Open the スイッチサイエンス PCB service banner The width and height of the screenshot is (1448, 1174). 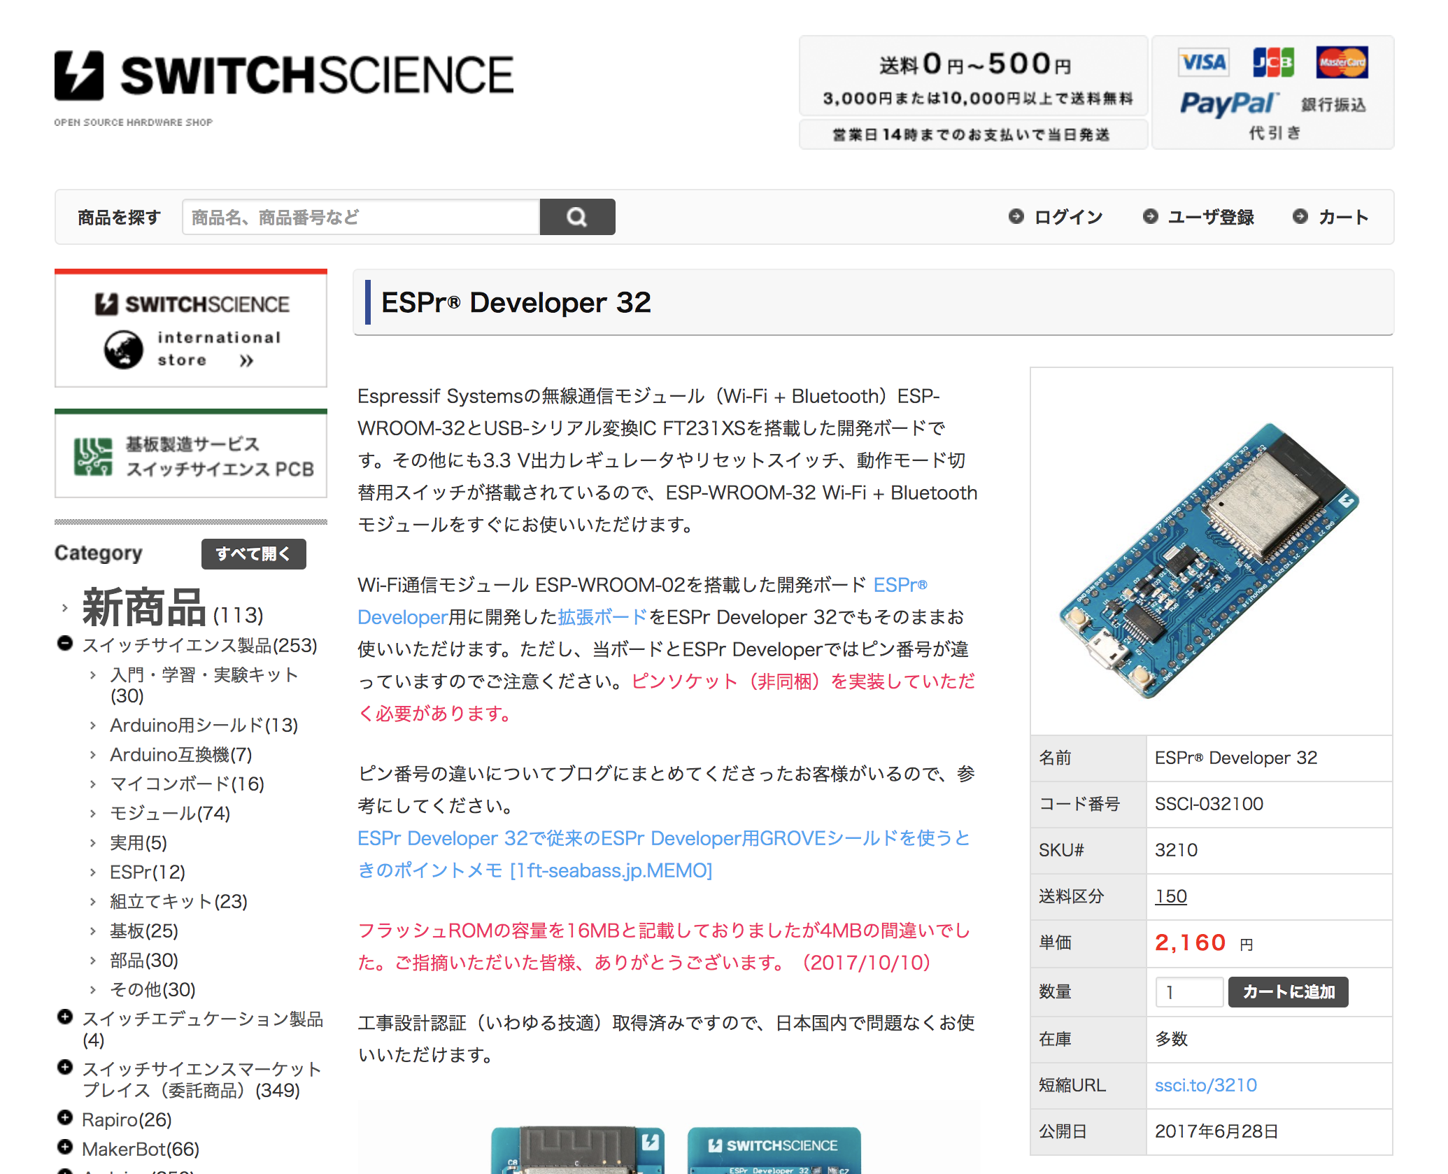tap(190, 453)
